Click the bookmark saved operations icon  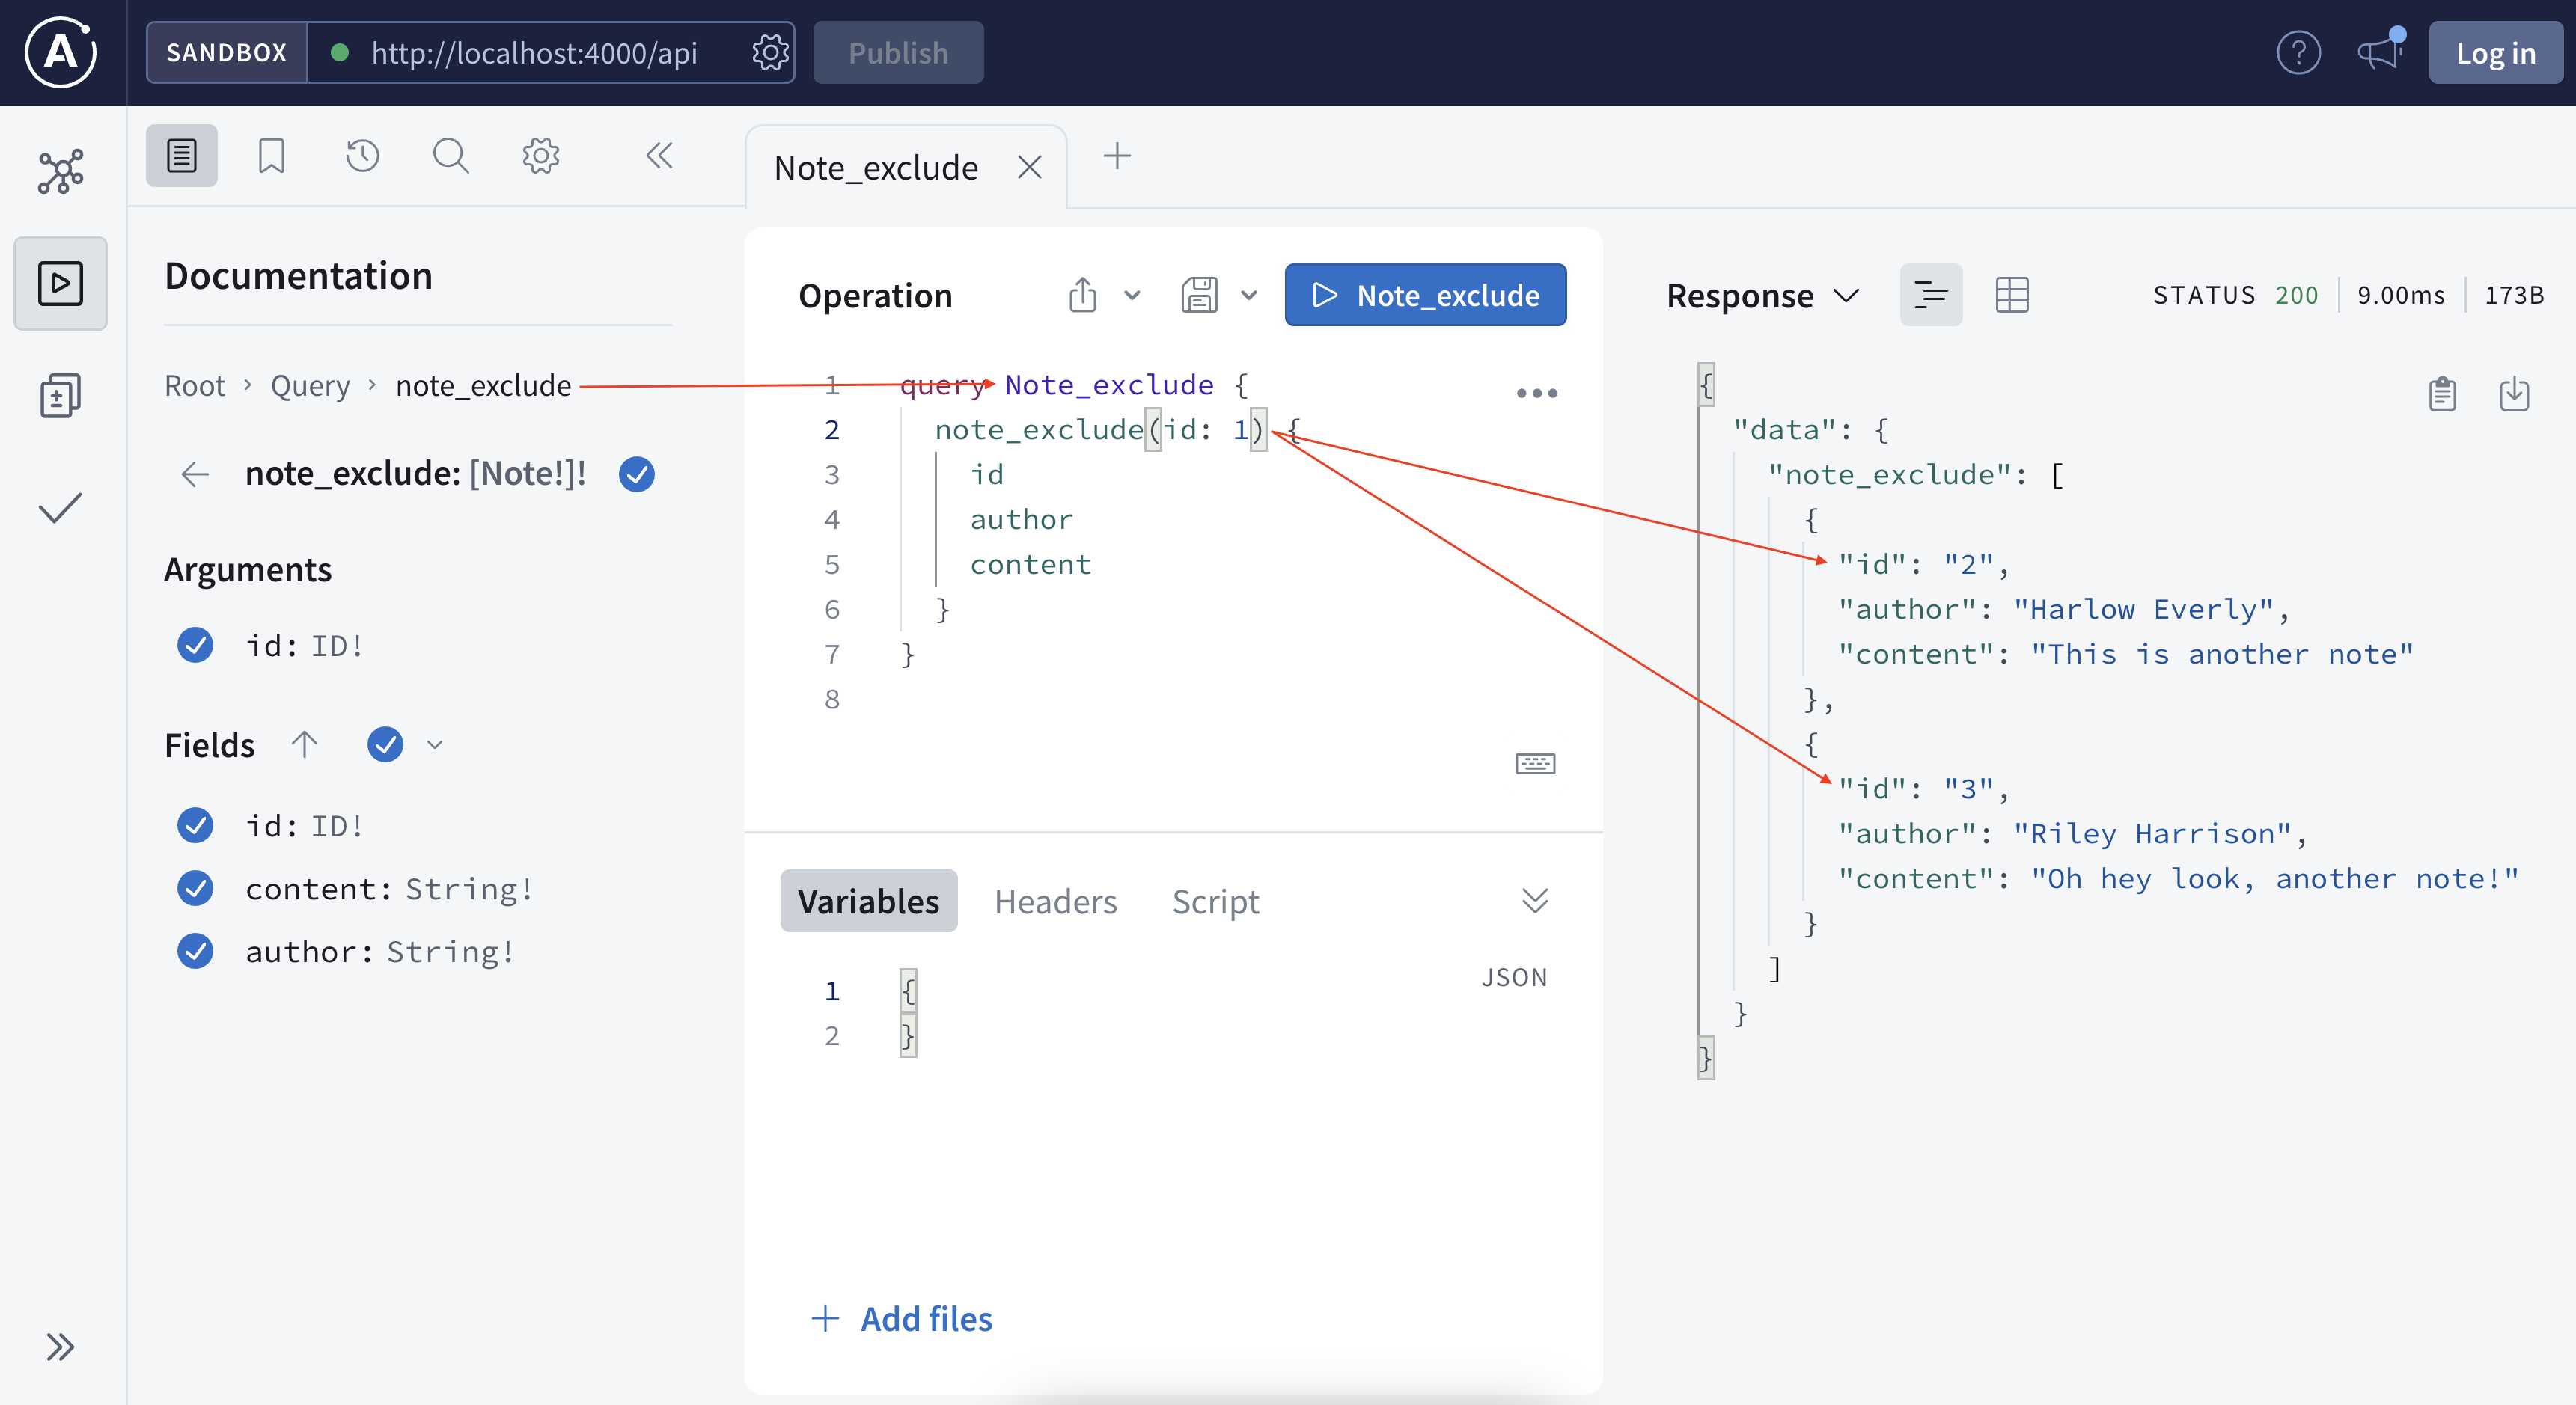[x=271, y=156]
